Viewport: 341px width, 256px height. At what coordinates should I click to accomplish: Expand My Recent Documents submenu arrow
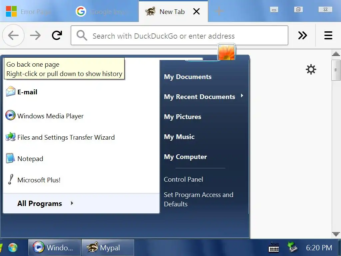point(242,96)
